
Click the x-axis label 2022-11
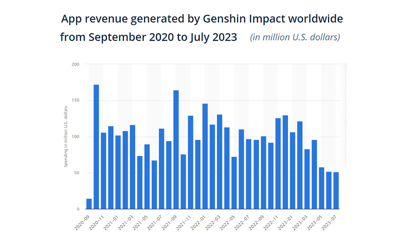point(271,223)
